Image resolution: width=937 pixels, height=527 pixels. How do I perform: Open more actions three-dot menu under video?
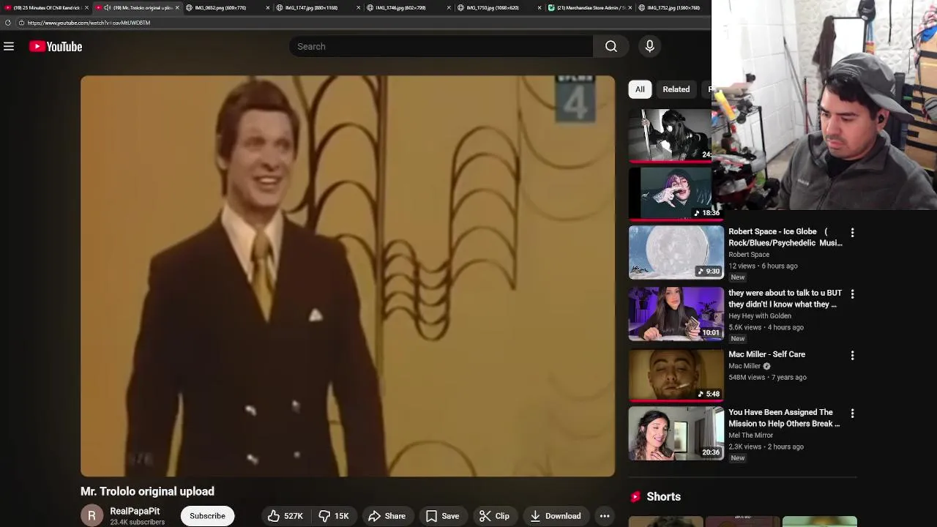click(605, 516)
